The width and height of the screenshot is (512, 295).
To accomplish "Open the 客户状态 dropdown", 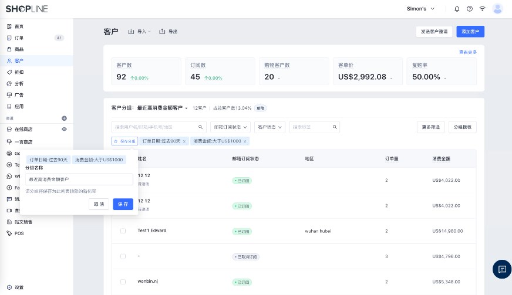I will [270, 127].
